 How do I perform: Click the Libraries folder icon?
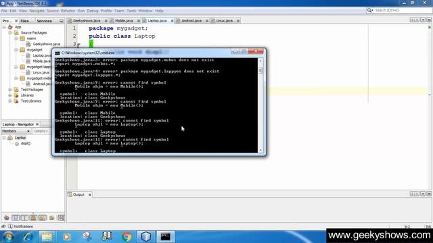16,95
